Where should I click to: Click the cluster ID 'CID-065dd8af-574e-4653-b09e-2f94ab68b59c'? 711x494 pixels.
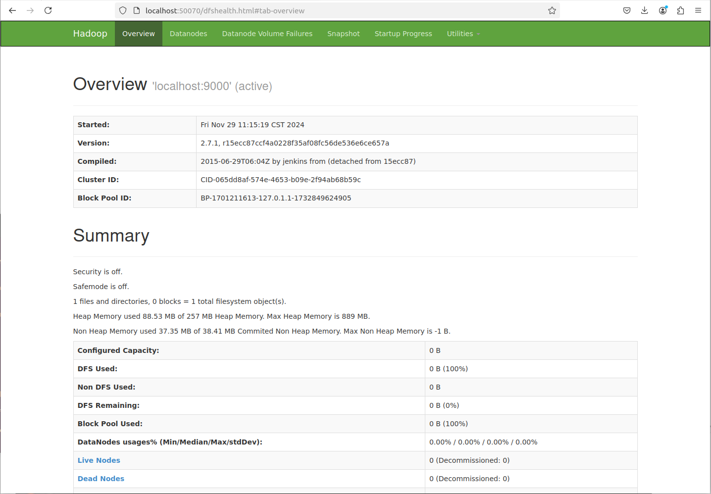point(281,180)
